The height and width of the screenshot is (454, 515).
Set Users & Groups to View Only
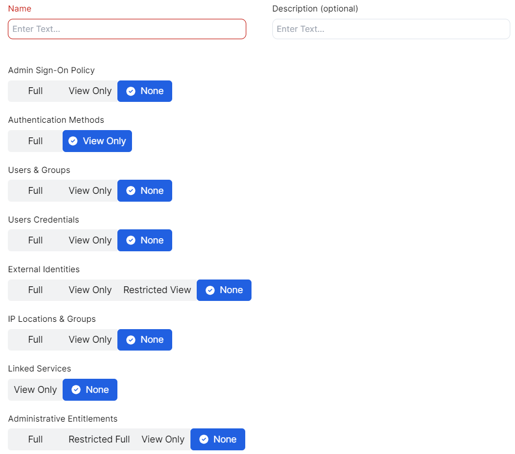pos(90,191)
